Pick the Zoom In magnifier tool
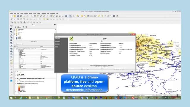Viewport: 190px width, 107px height. coord(41,16)
